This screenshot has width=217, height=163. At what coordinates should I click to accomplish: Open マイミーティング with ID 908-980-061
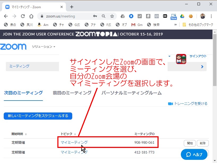(x=74, y=142)
